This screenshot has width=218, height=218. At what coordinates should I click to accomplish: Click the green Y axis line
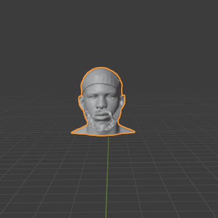[107, 176]
